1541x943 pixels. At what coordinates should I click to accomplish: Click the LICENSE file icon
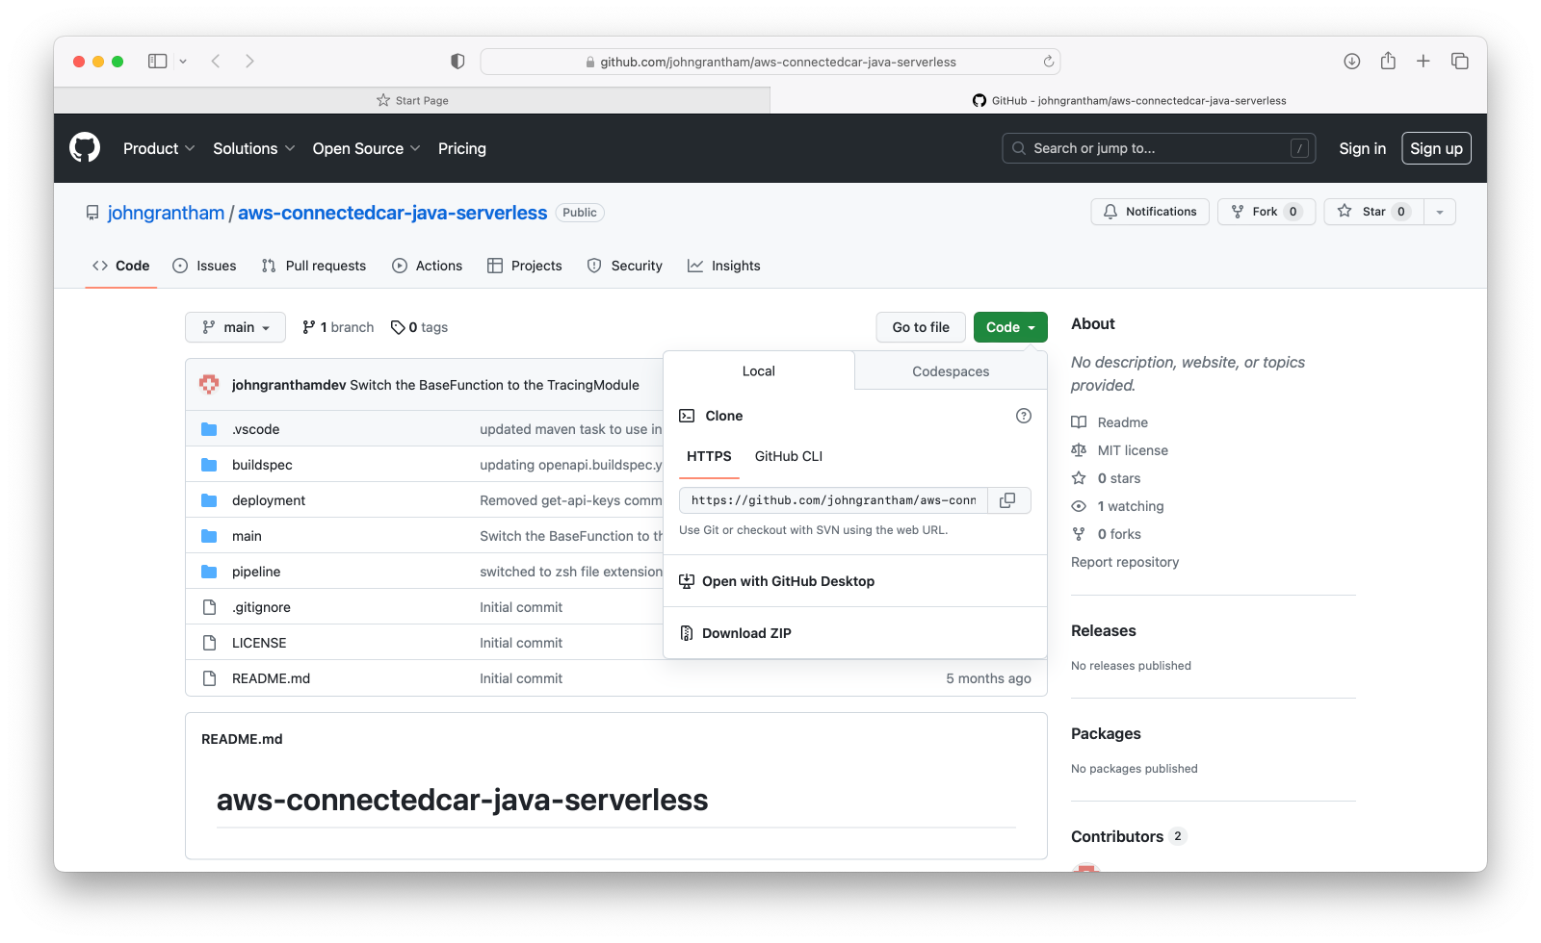[x=209, y=643]
